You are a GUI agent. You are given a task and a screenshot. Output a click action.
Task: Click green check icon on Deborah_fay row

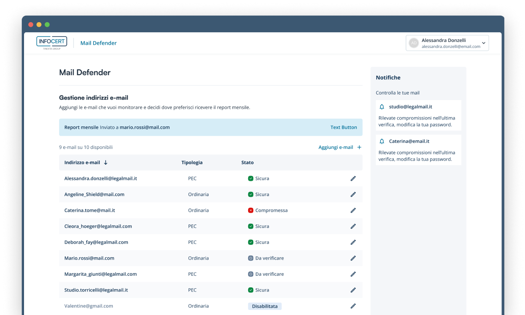pyautogui.click(x=250, y=242)
